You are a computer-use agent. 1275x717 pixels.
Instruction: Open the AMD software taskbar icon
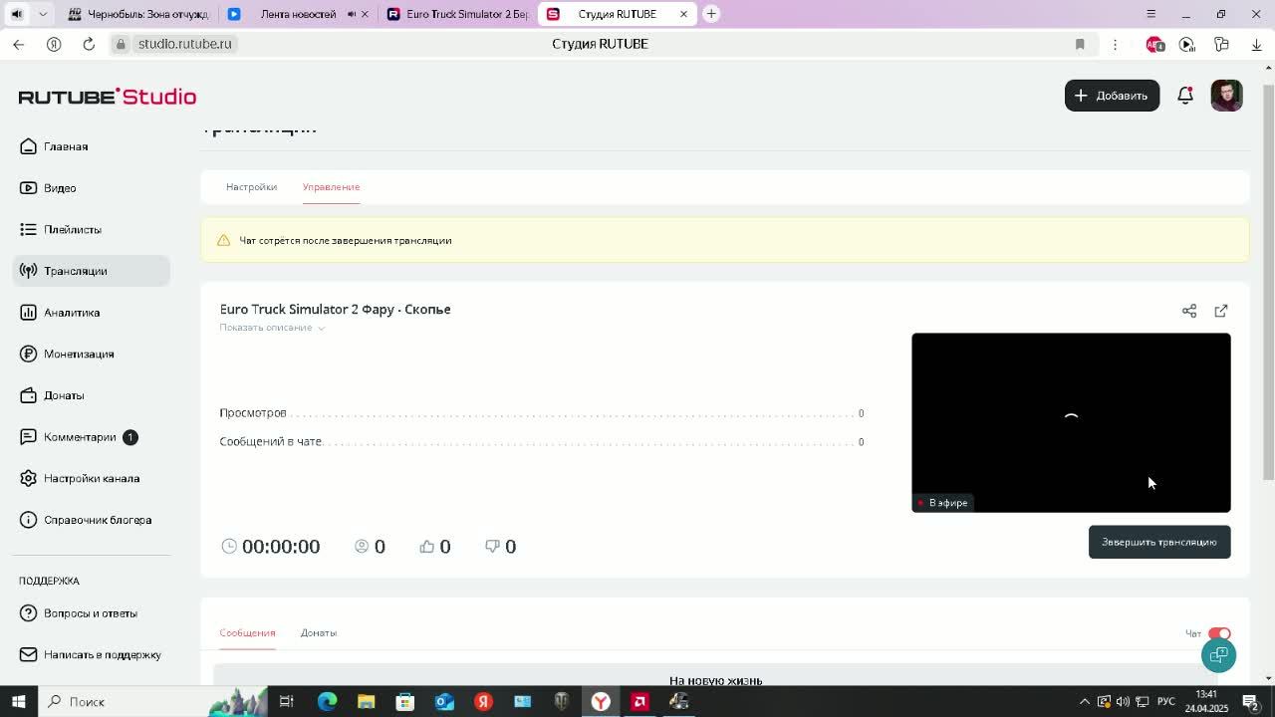[639, 701]
